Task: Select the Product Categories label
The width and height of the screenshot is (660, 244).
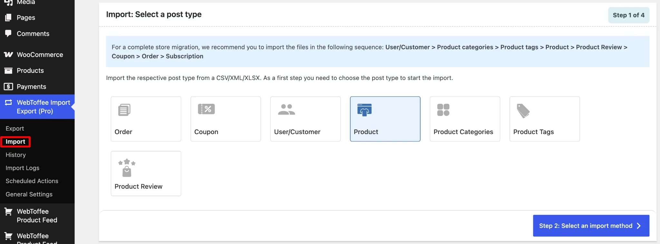Action: pyautogui.click(x=463, y=132)
